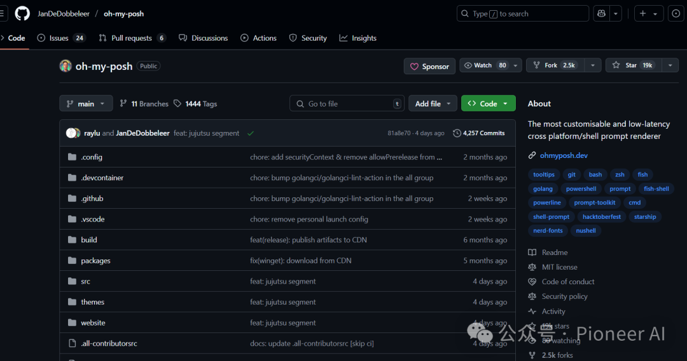This screenshot has width=687, height=361.
Task: Open the 'feat: jujutsu segment' latest commit message
Action: [206, 133]
